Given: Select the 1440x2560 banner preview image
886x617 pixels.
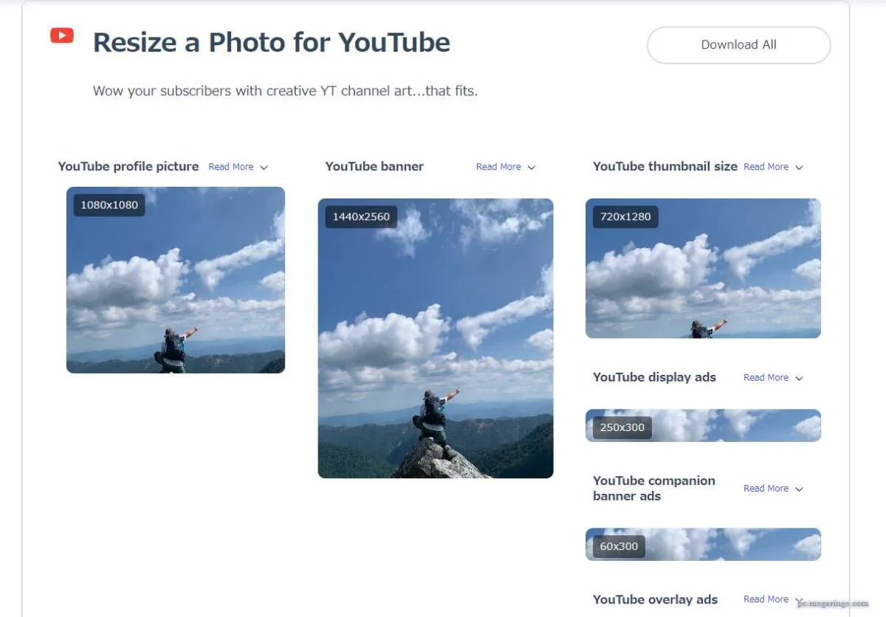Looking at the screenshot, I should pyautogui.click(x=436, y=338).
